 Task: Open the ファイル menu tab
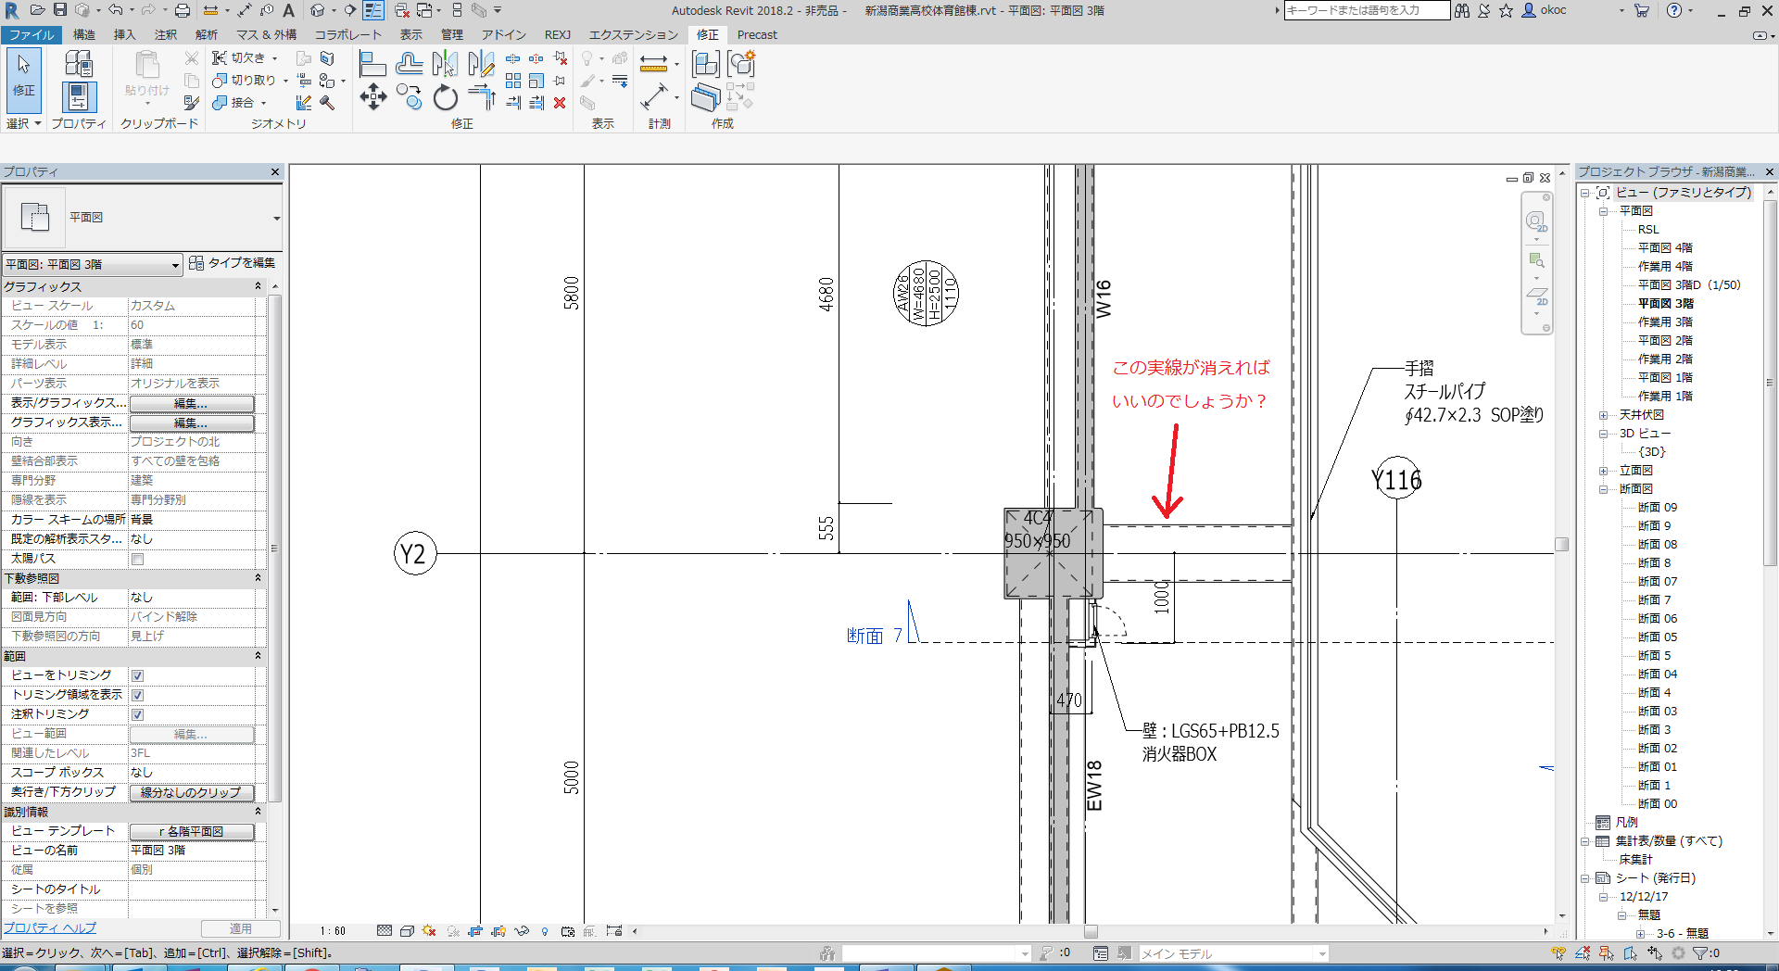click(x=32, y=34)
